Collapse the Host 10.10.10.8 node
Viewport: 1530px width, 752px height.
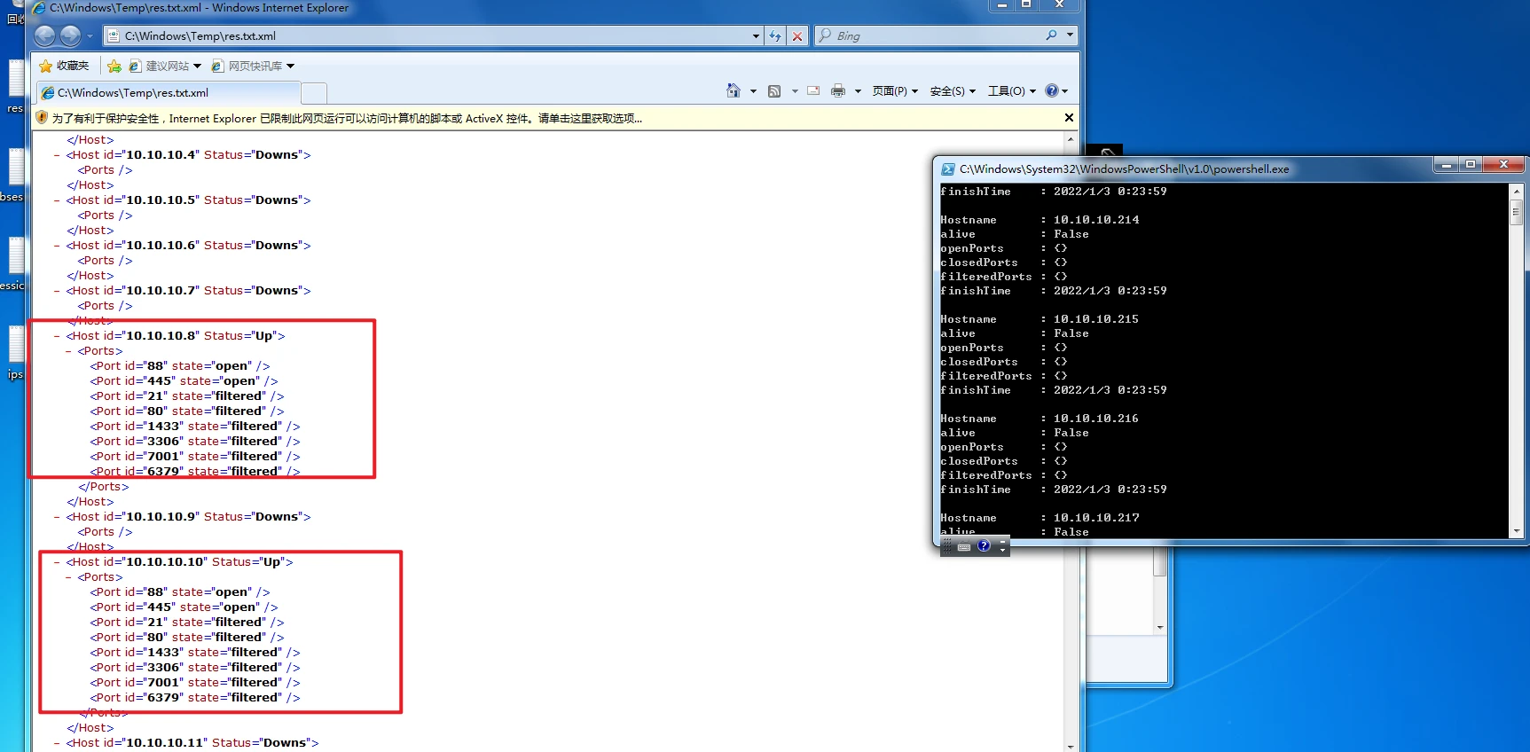57,336
